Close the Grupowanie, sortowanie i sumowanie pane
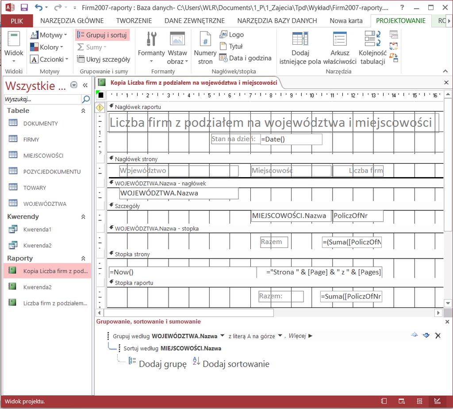The image size is (453, 409). click(x=447, y=322)
